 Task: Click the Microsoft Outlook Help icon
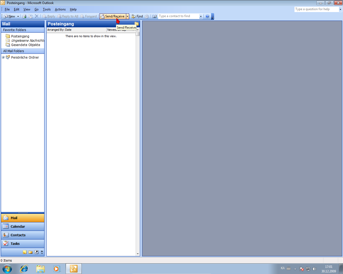coord(207,16)
